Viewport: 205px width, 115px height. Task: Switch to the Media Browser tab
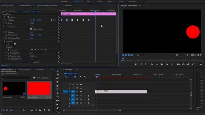click(25, 70)
